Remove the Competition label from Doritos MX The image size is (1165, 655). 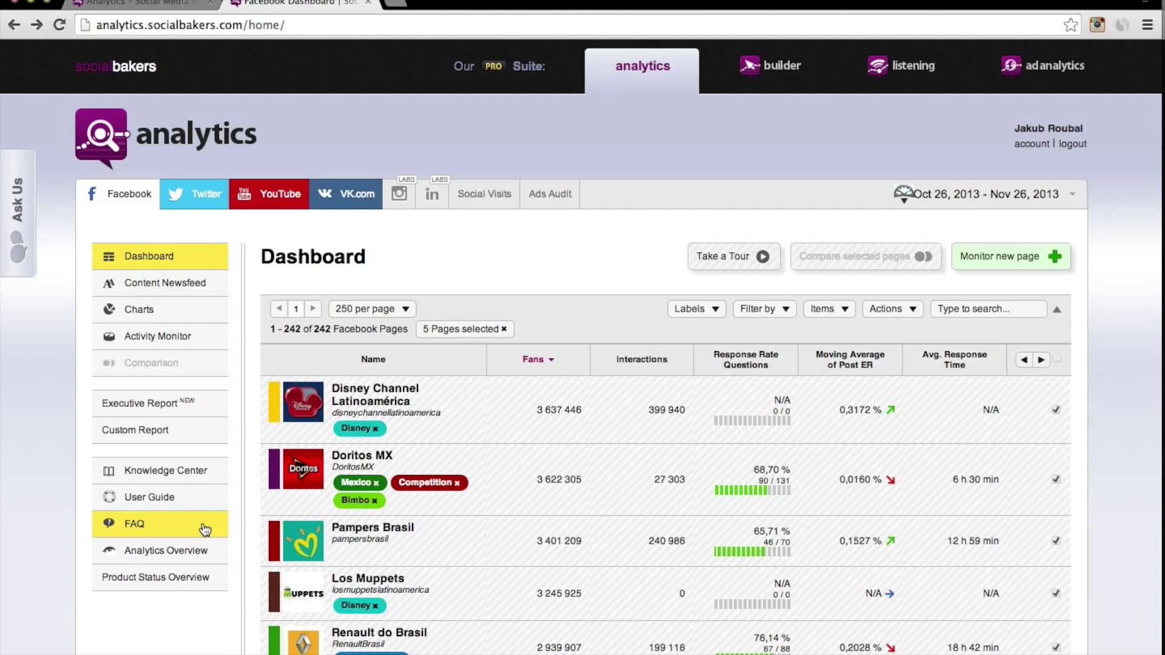[457, 483]
